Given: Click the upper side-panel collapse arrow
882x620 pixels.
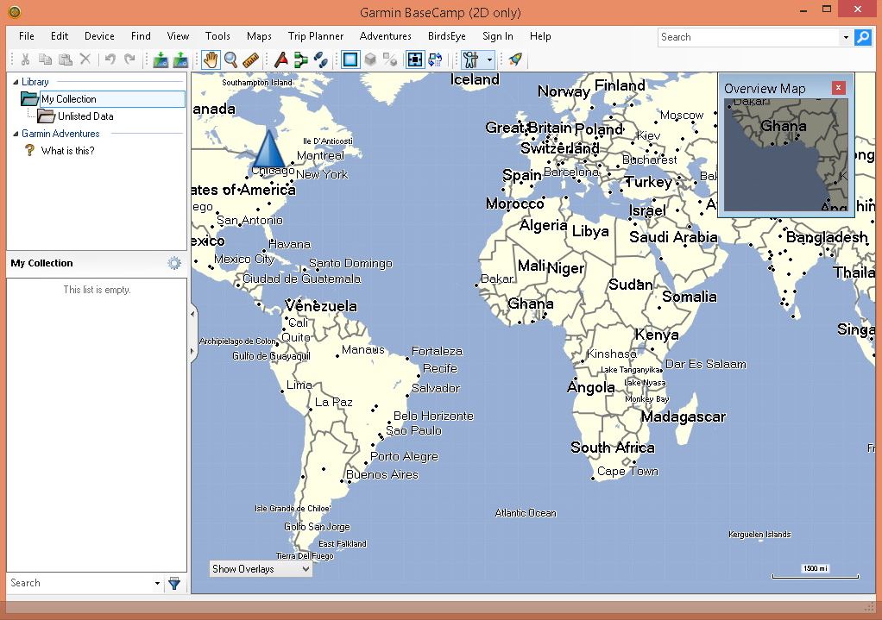Looking at the screenshot, I should (x=193, y=314).
